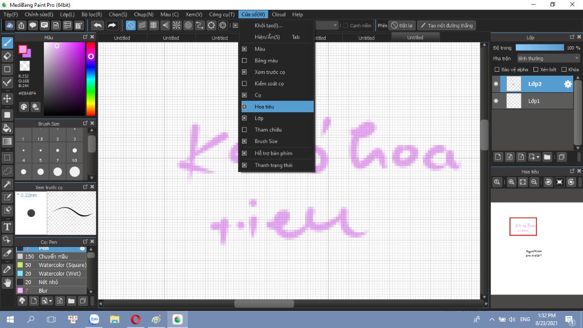Enable curve snap guide

click(x=200, y=25)
